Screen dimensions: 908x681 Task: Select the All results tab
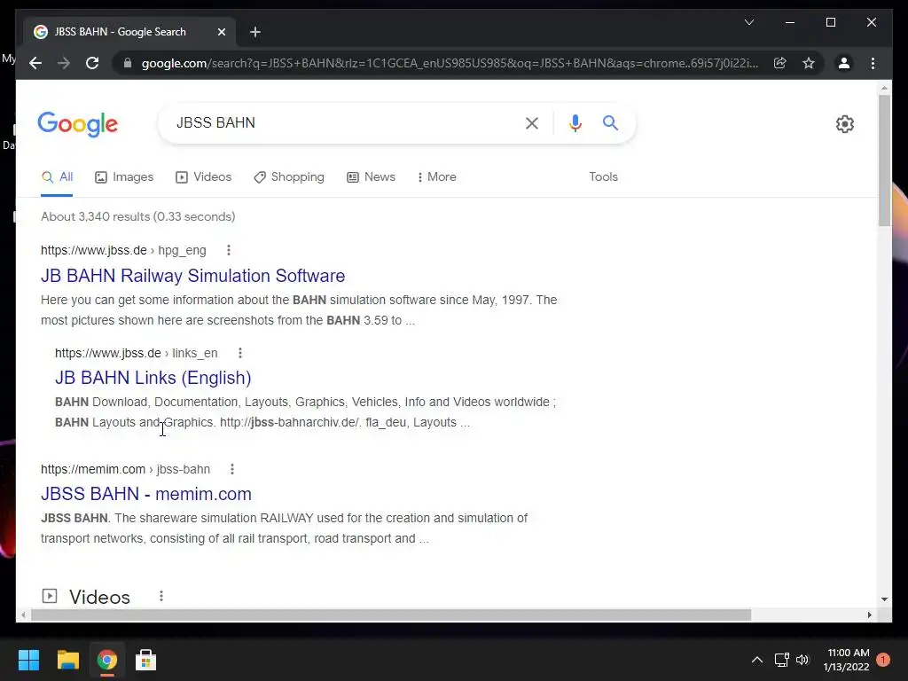coord(57,177)
